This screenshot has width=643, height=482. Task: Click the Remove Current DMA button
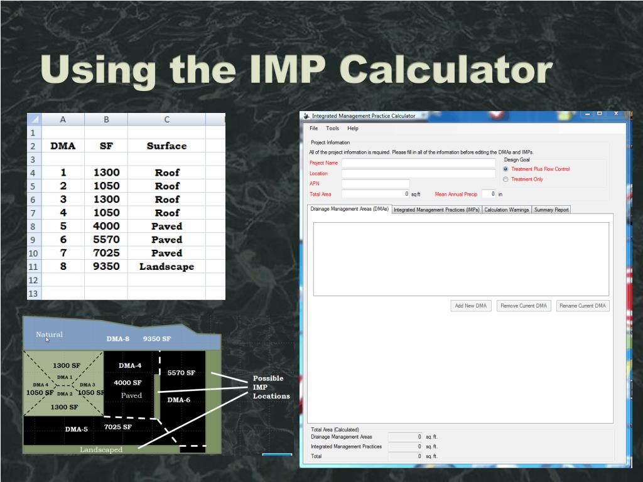(524, 306)
